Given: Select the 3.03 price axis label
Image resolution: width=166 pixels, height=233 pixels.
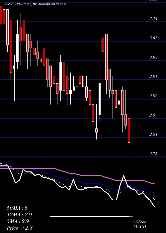Looking at the screenshot, I should (153, 57).
